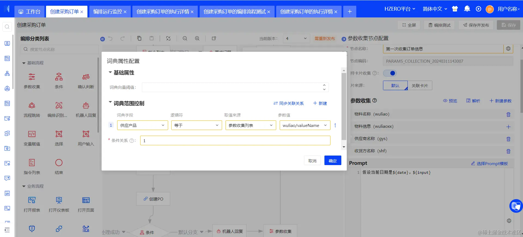Open the notification bell
The height and width of the screenshot is (237, 523).
467,9
